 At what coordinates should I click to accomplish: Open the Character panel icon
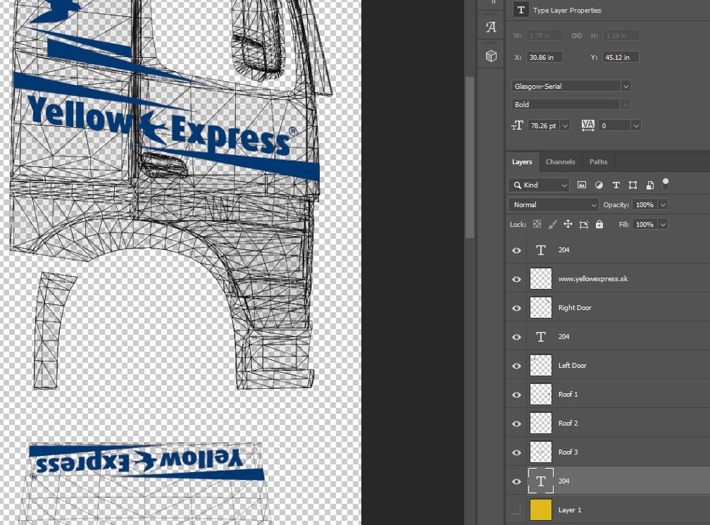[491, 27]
